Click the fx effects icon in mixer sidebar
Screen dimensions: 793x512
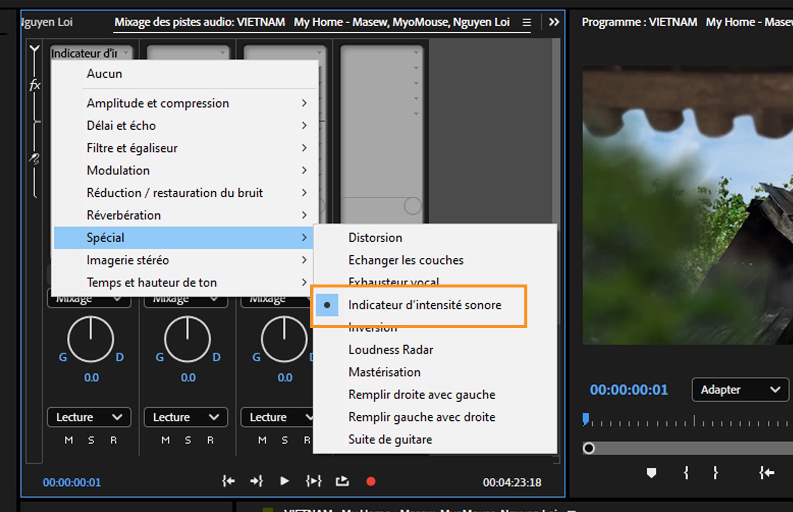[34, 85]
